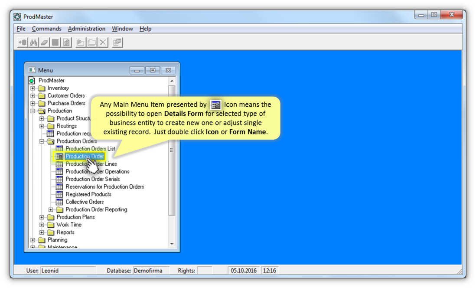The width and height of the screenshot is (476, 288).
Task: Select the Production Order tree item label
Action: coord(85,157)
